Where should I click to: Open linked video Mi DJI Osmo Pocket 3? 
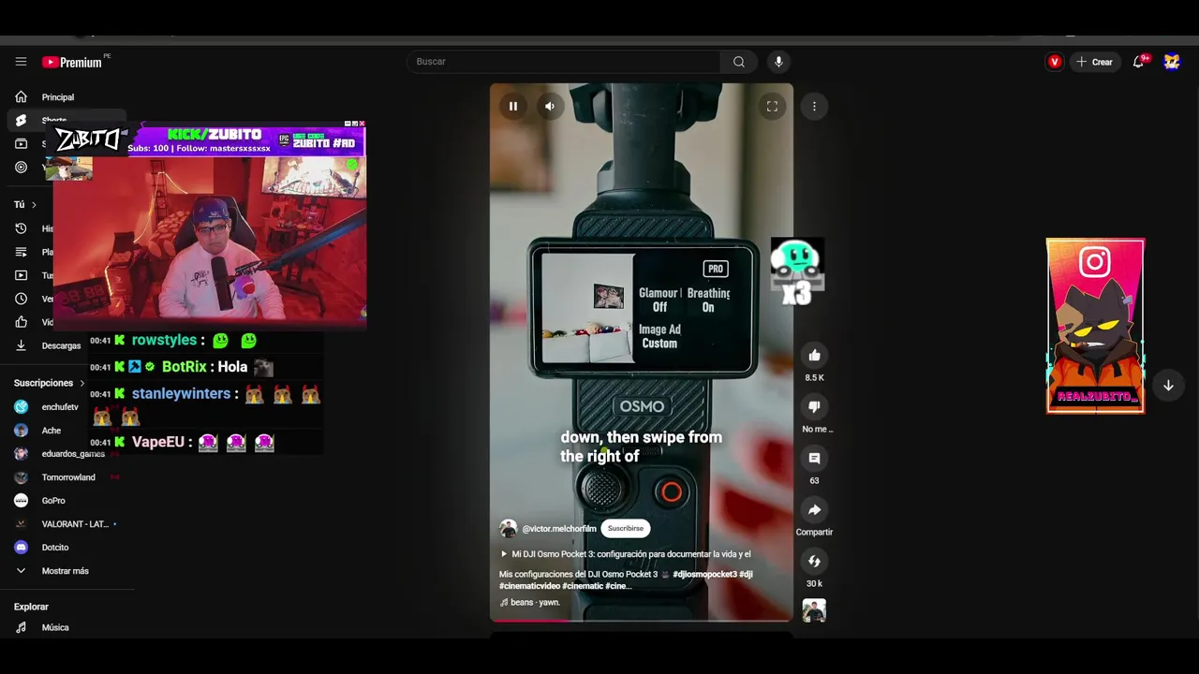(x=626, y=554)
